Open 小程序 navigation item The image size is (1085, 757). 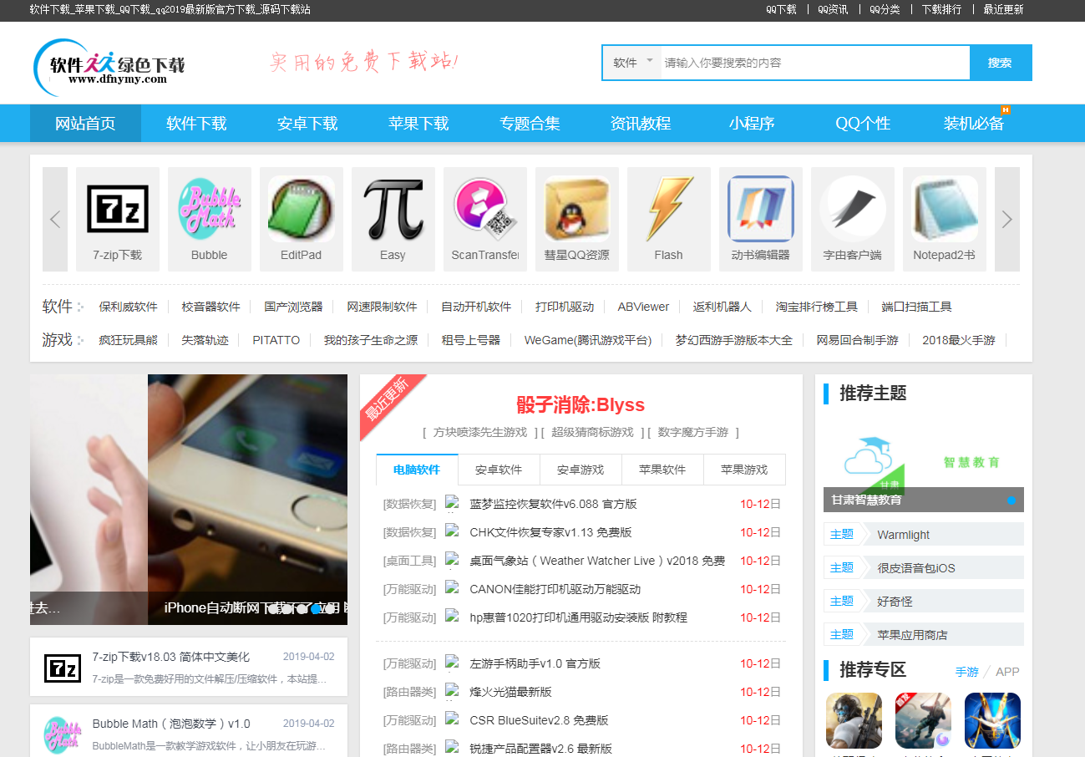tap(752, 124)
